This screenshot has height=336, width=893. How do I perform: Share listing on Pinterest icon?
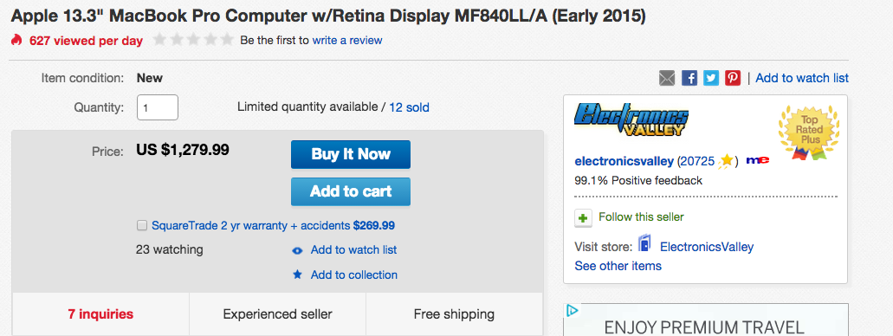point(733,78)
